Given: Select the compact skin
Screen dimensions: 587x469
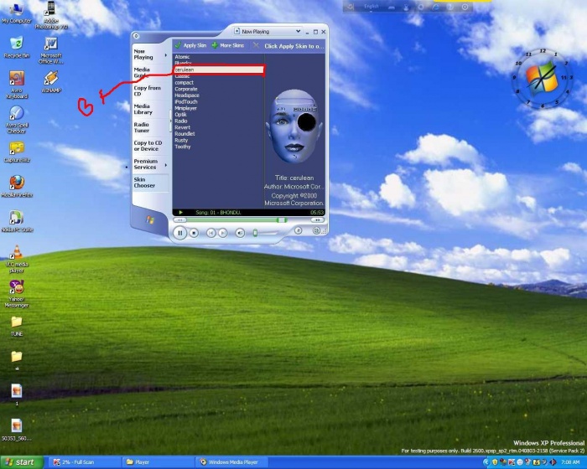Looking at the screenshot, I should click(184, 82).
